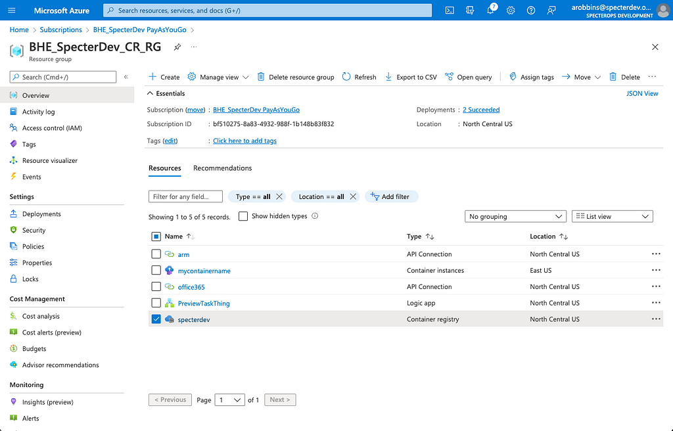Sort by Name column
The height and width of the screenshot is (431, 673).
pos(179,237)
